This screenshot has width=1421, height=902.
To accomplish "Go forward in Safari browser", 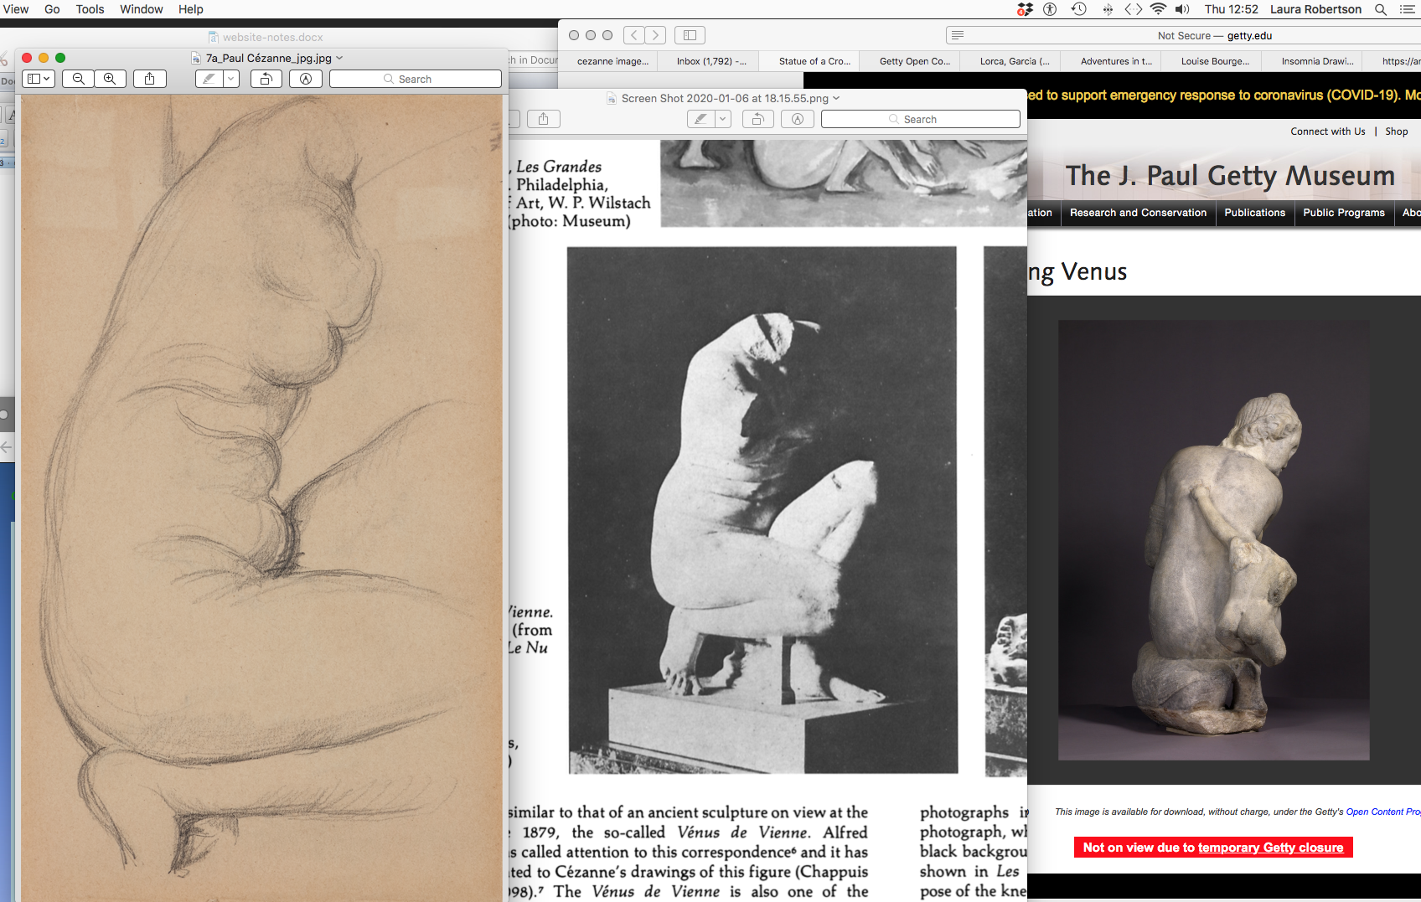I will pos(656,35).
